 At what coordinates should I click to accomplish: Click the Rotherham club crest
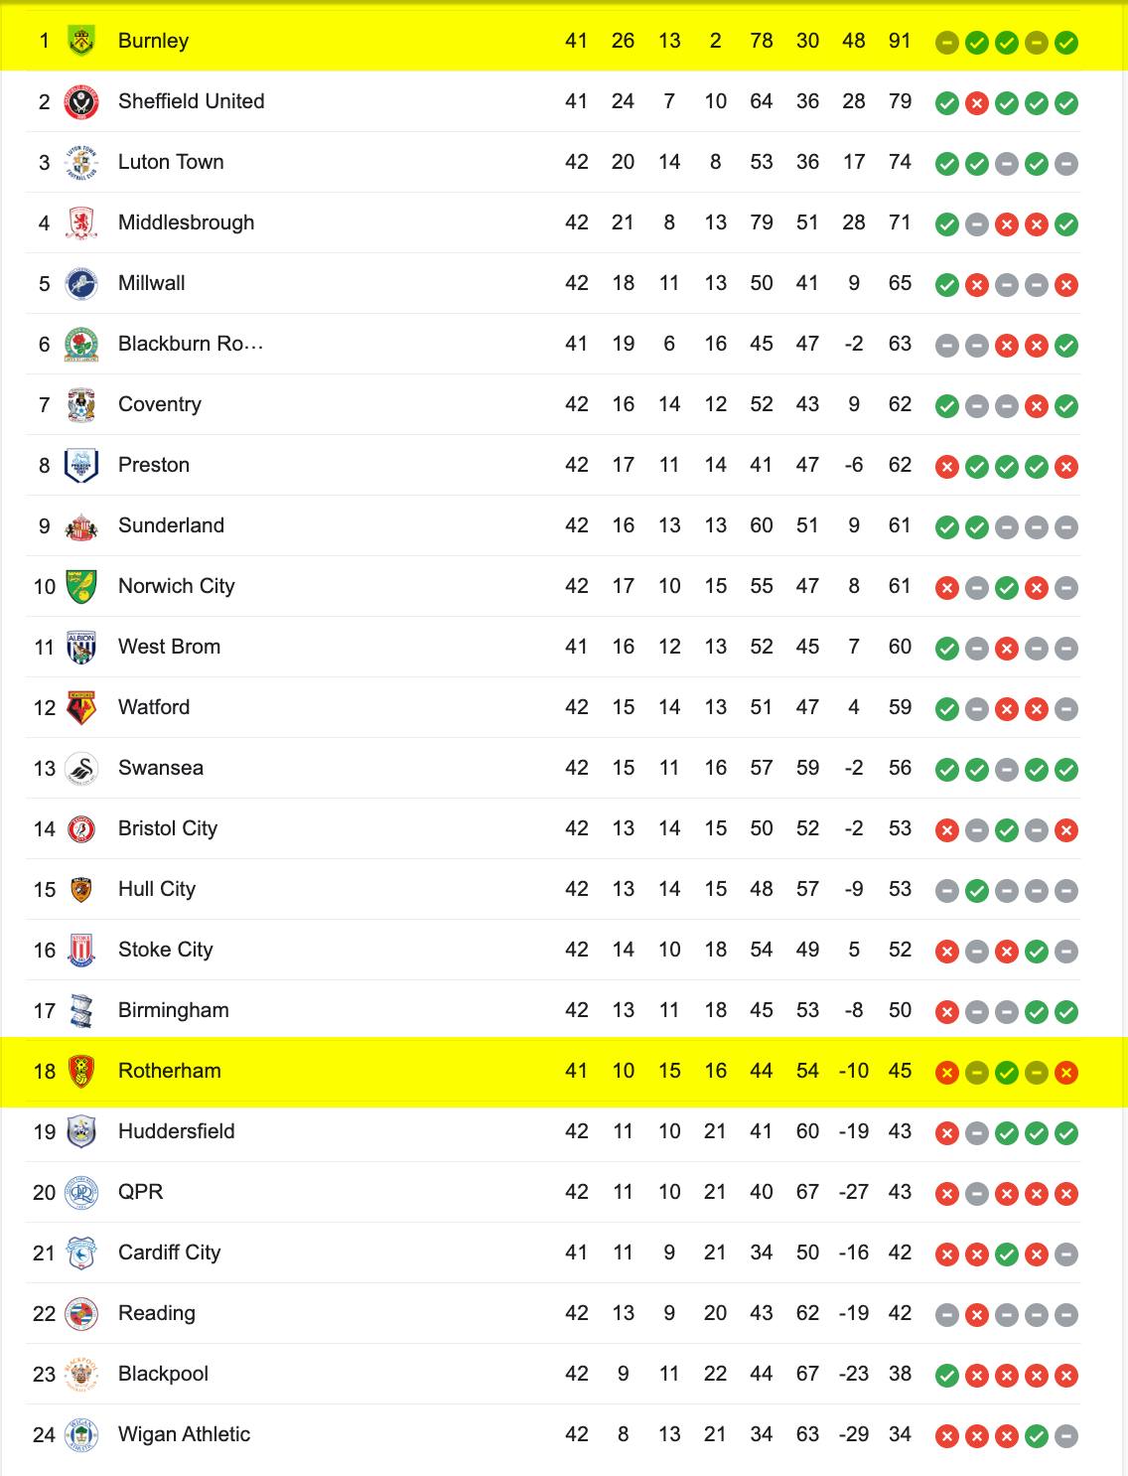(81, 1072)
